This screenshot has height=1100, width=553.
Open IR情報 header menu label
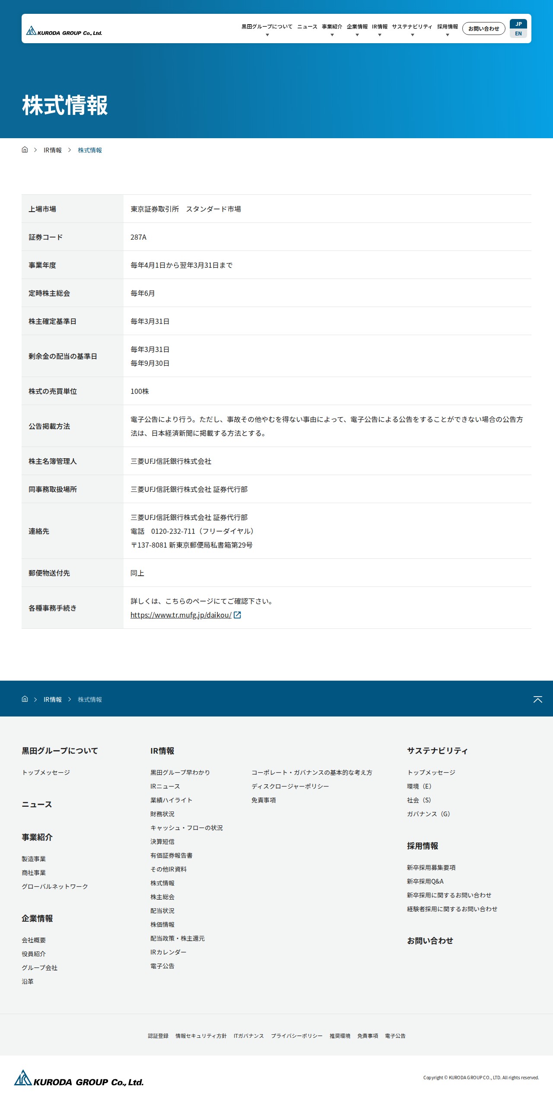(380, 27)
